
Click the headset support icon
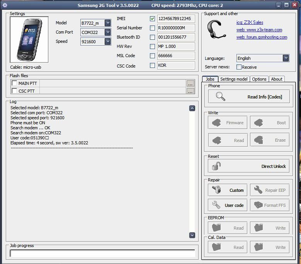pyautogui.click(x=216, y=30)
